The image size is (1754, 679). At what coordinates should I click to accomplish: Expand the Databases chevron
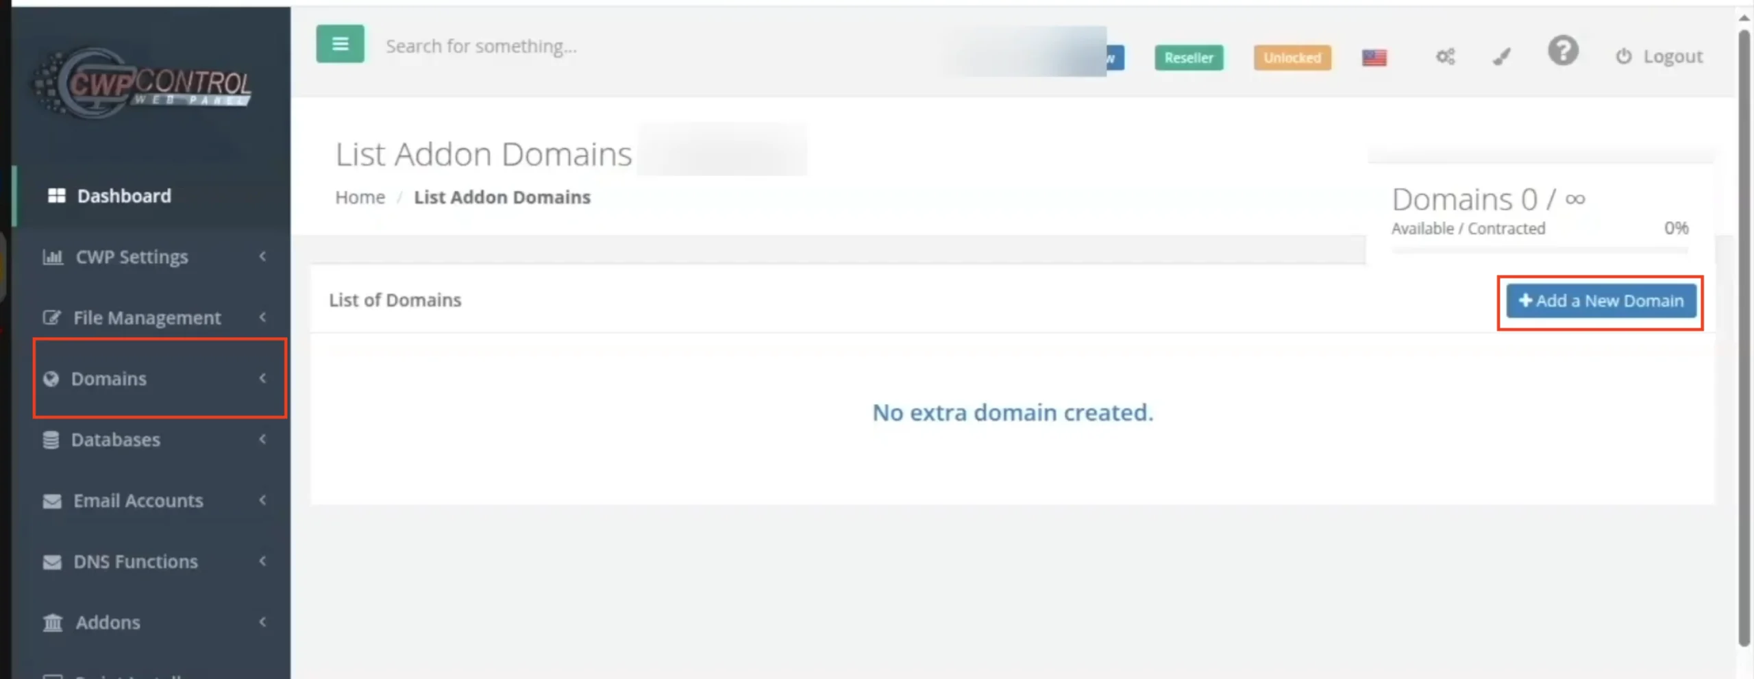coord(262,439)
